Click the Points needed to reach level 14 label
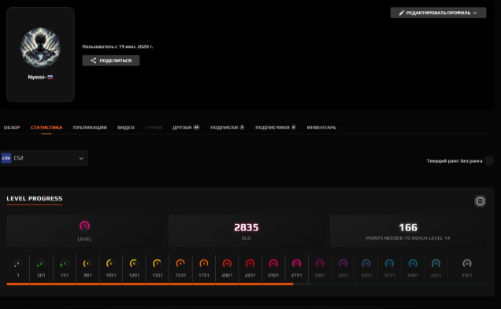This screenshot has width=501, height=309. click(408, 238)
